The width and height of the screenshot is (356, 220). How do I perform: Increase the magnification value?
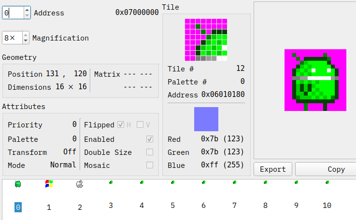(26, 35)
